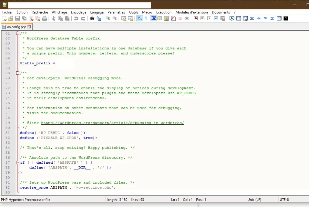Toggle the indent guide icon
Viewport: 309px width, 207px height.
point(153,18)
